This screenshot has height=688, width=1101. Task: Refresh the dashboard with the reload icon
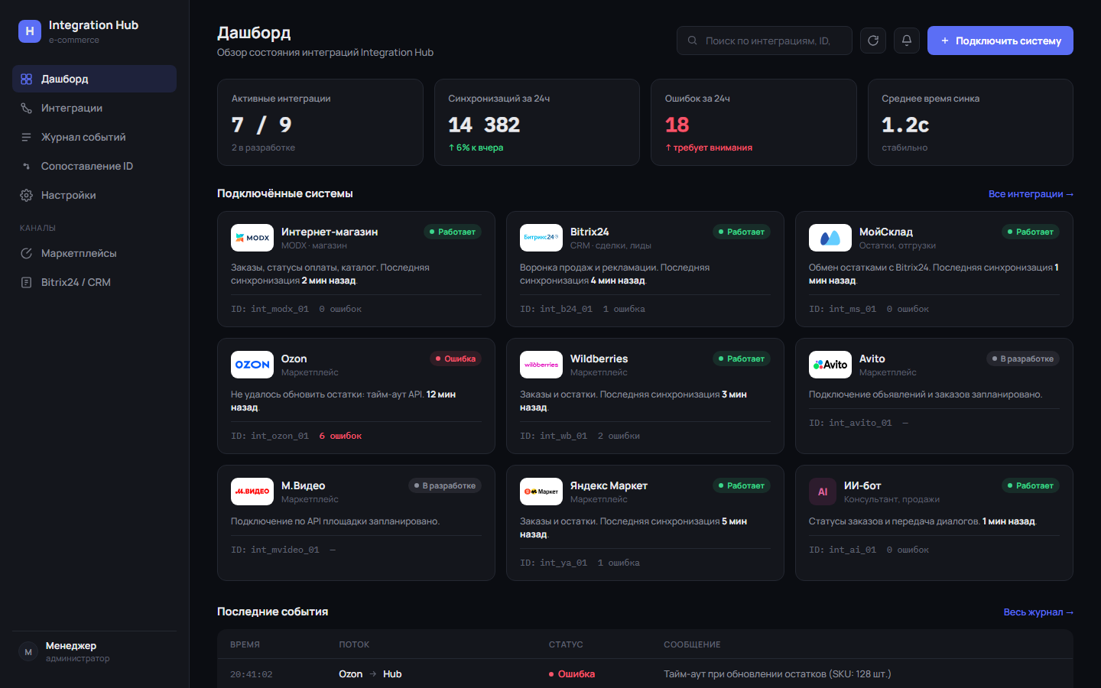click(873, 41)
